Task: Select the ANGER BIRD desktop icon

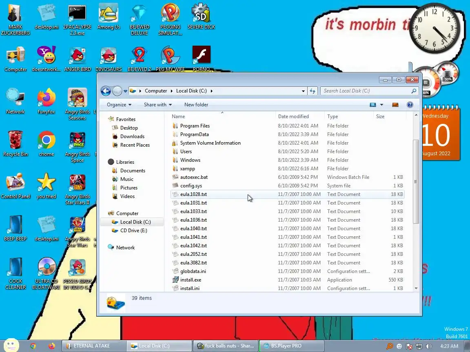Action: 78,59
